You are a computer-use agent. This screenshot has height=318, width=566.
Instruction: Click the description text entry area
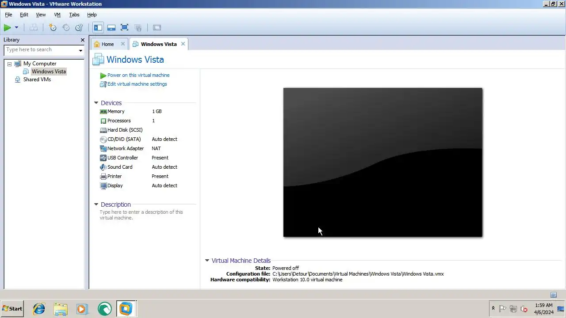coord(141,215)
